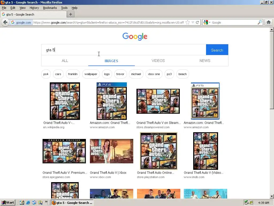Open the imdb.com GTA V cover thumbnail
Screen dimensions: 274x206
tap(206, 151)
